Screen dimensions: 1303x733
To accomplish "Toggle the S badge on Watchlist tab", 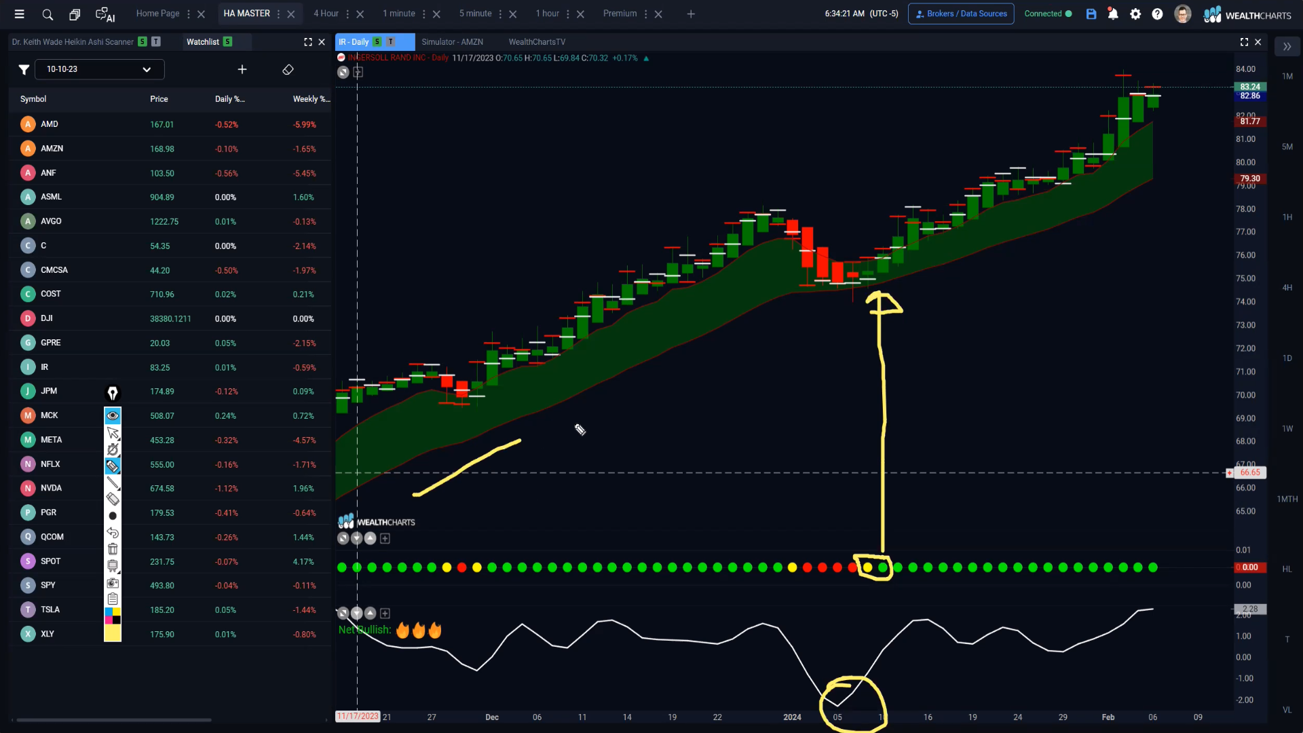I will point(227,42).
